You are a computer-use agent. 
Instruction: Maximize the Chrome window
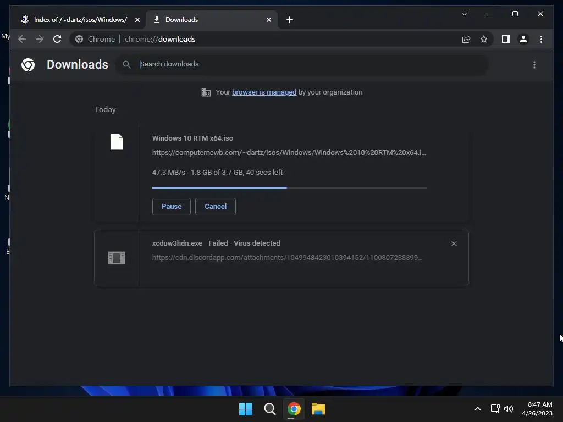(515, 14)
